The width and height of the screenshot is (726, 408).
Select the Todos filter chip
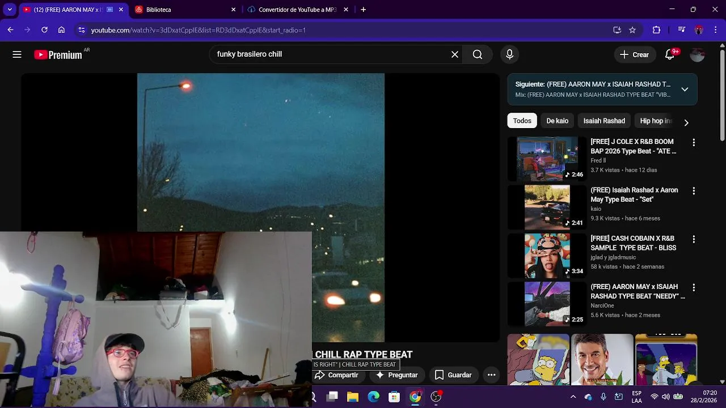tap(522, 121)
